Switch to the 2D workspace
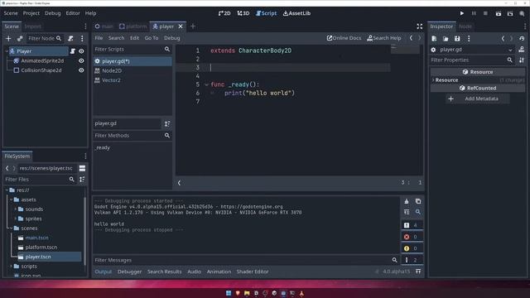 224,13
